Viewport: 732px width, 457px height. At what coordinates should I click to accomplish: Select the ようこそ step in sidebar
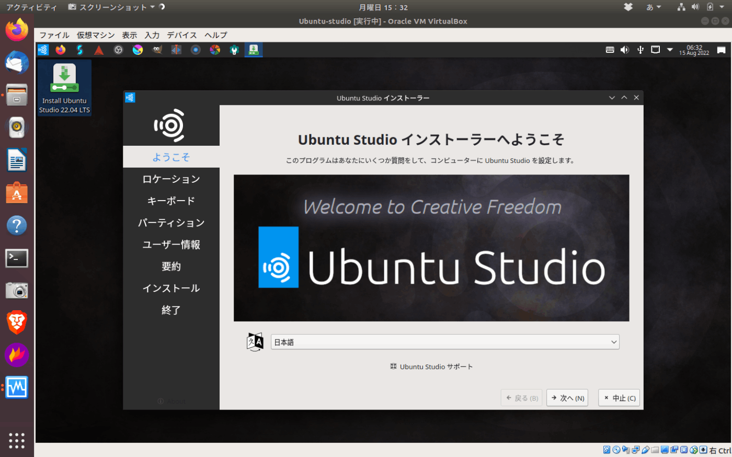coord(171,157)
